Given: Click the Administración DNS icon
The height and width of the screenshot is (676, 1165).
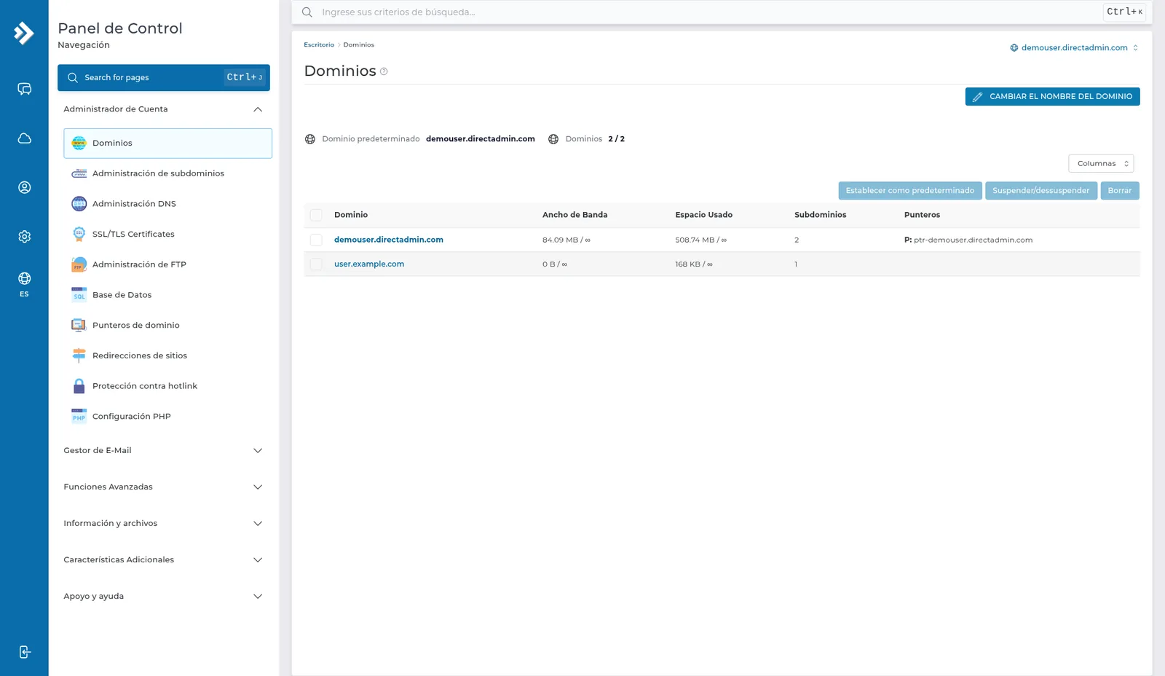Looking at the screenshot, I should (79, 204).
